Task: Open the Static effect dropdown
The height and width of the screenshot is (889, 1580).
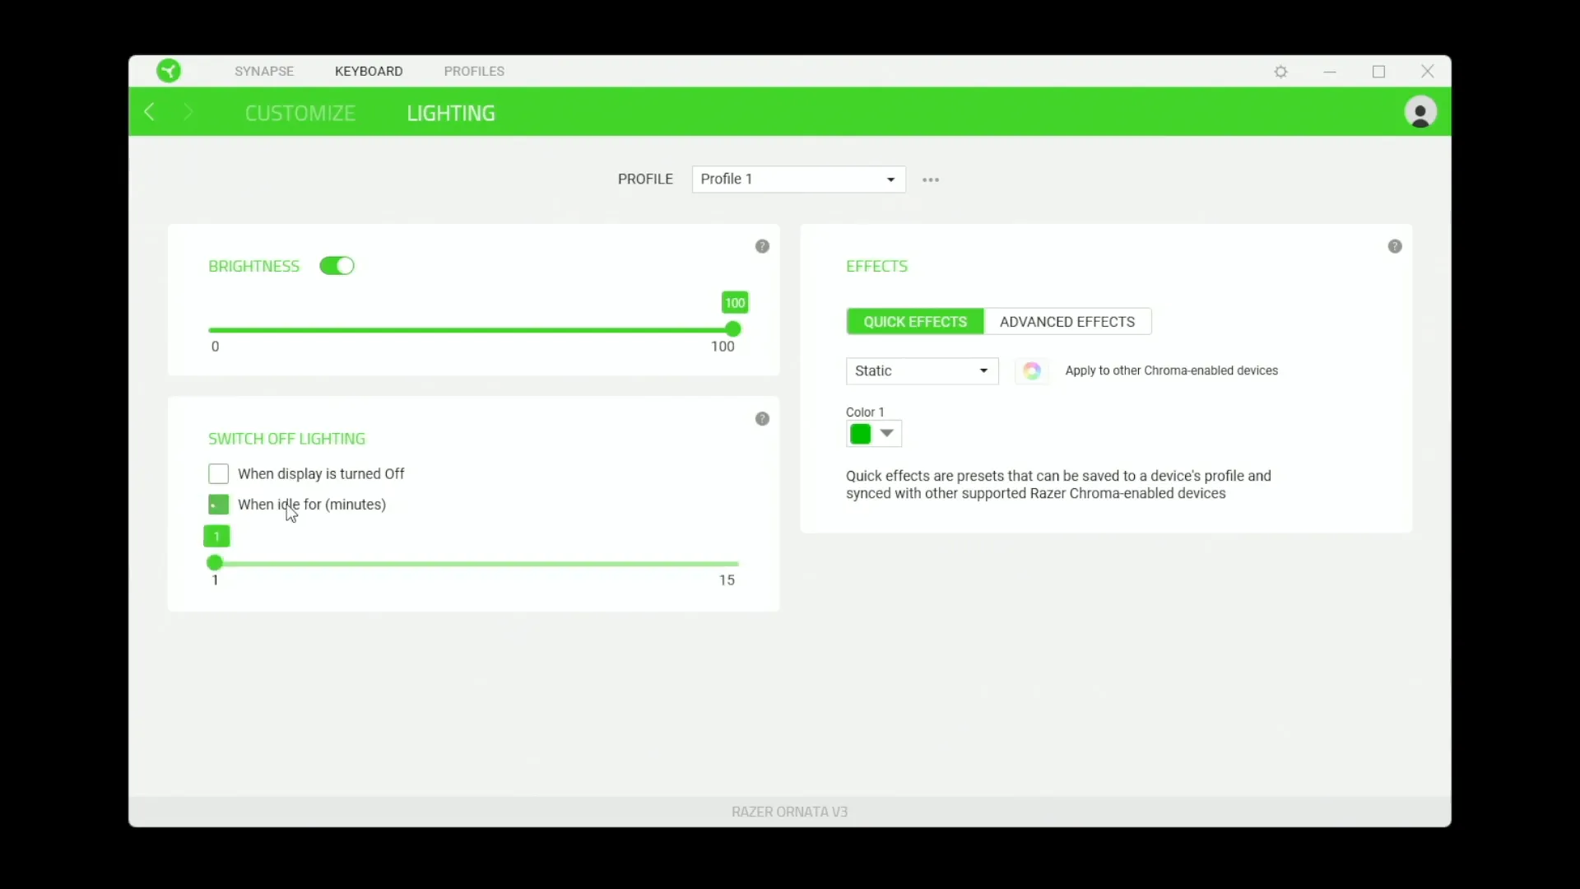Action: coord(922,371)
